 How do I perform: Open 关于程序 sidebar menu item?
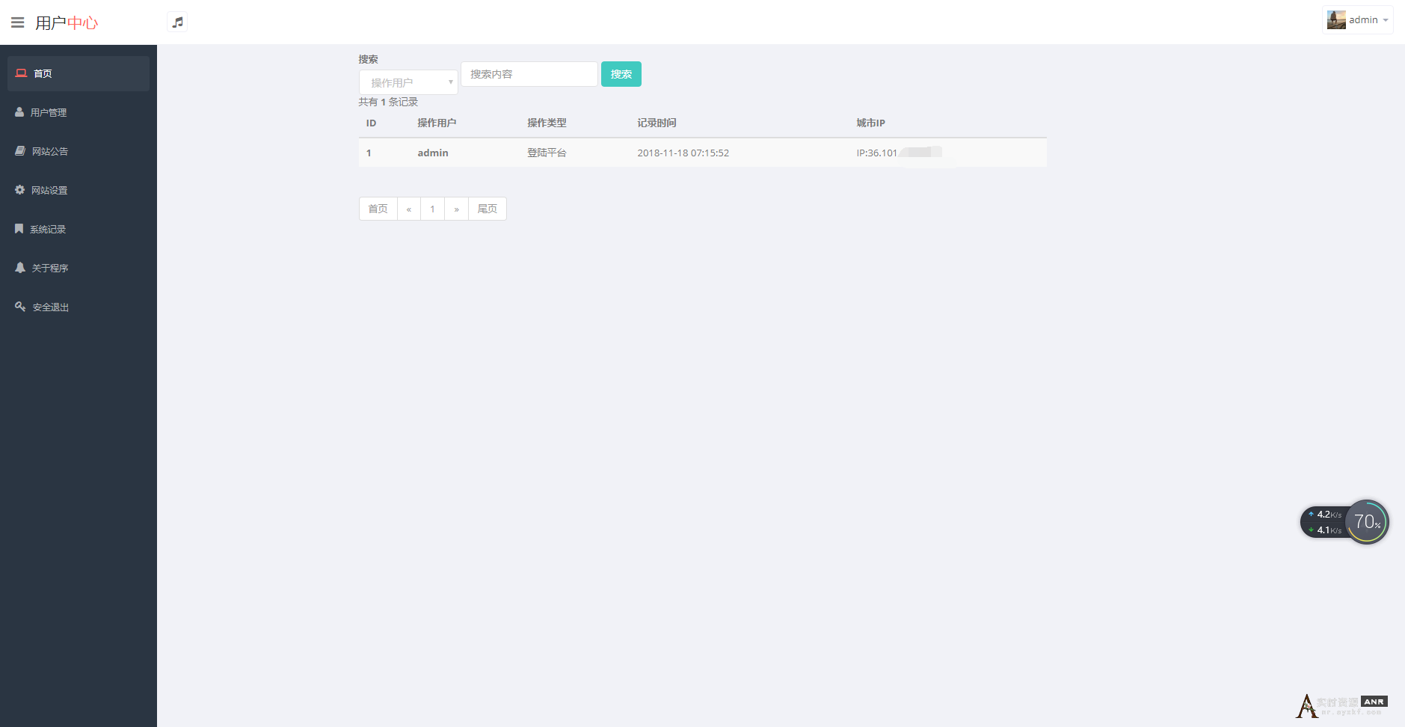(x=79, y=268)
